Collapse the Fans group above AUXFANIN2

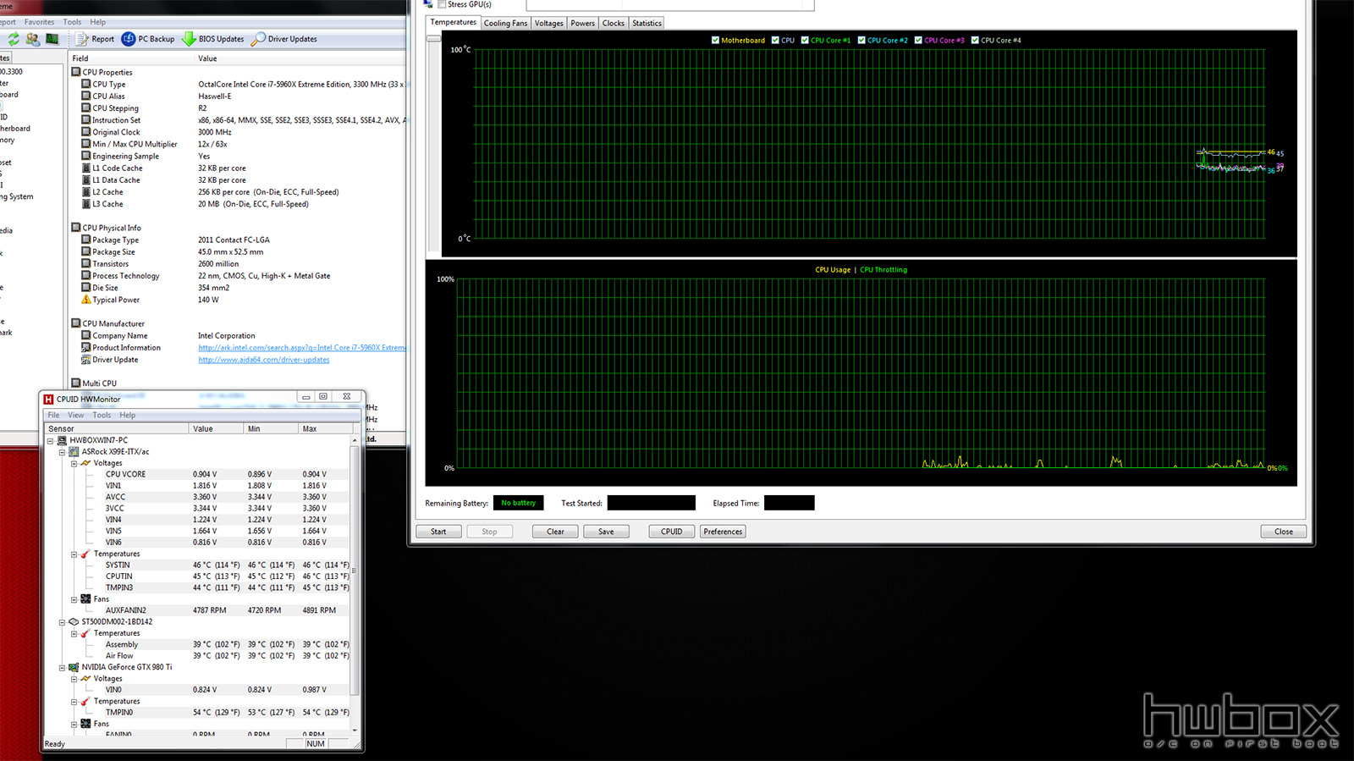click(74, 599)
